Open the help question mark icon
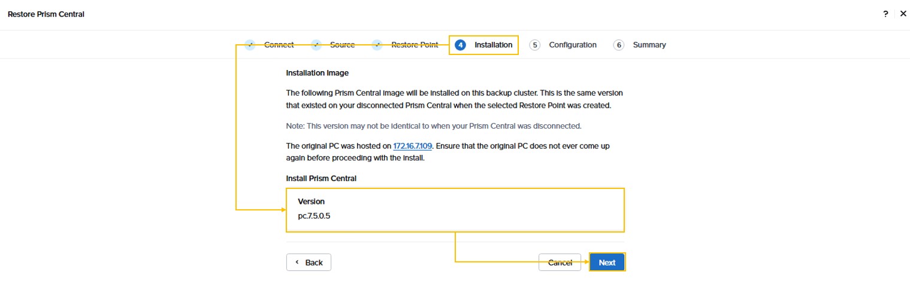910x281 pixels. [x=885, y=14]
